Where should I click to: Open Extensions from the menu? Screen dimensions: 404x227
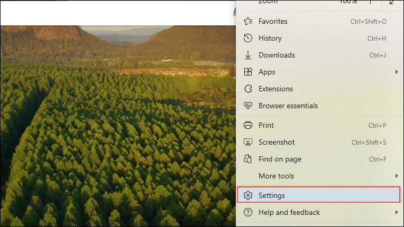320,89
